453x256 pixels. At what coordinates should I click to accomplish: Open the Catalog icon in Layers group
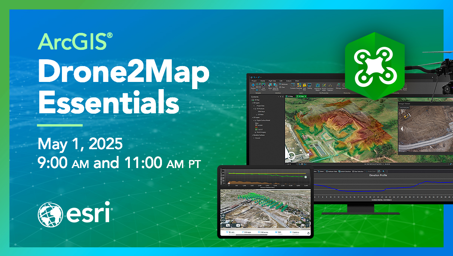pos(310,86)
